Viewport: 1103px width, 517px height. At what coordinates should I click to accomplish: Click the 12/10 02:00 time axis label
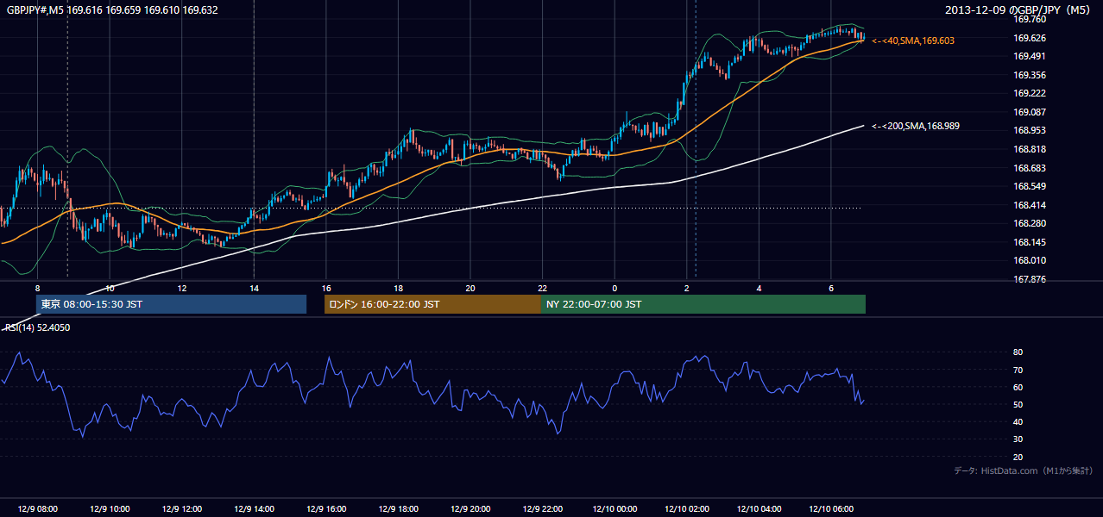coord(687,509)
